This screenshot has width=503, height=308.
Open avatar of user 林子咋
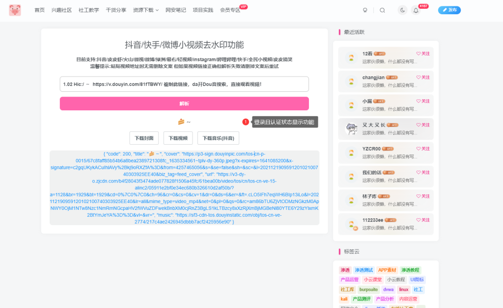click(x=351, y=200)
